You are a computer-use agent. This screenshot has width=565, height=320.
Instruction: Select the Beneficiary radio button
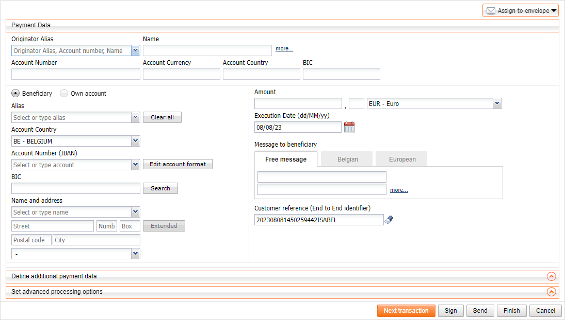pyautogui.click(x=15, y=94)
